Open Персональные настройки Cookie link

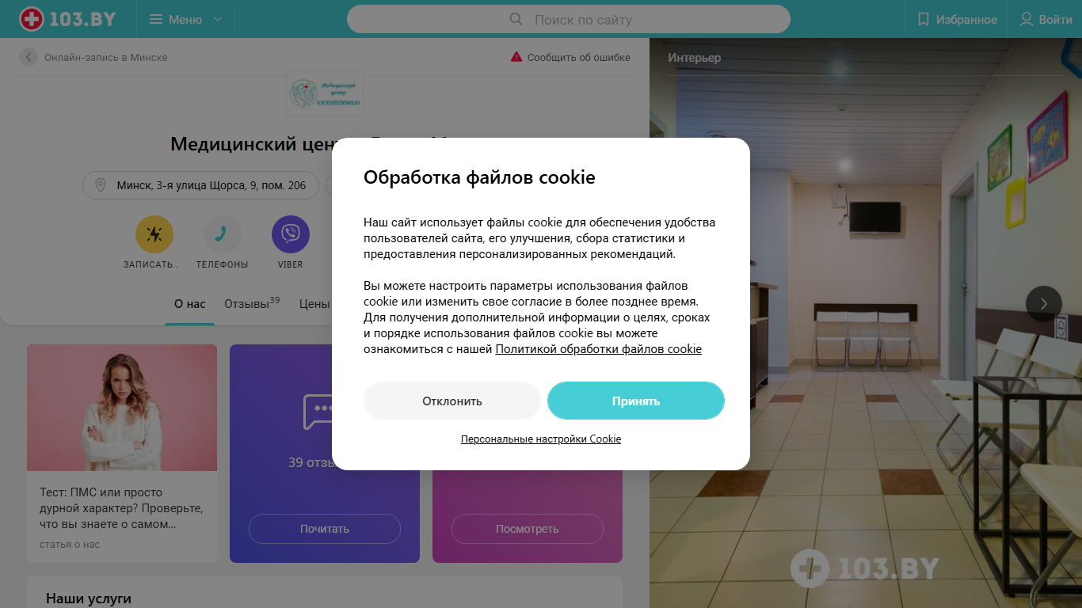pos(541,439)
